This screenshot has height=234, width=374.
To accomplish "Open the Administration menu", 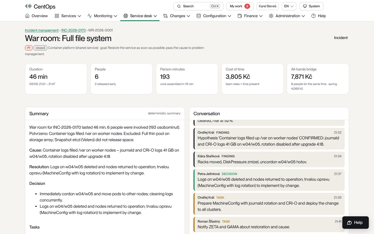I will [x=287, y=16].
